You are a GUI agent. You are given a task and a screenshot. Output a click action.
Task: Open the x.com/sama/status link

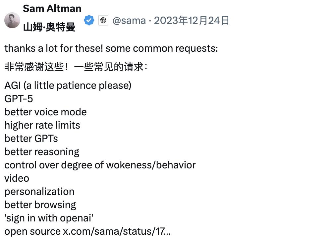pos(117,231)
